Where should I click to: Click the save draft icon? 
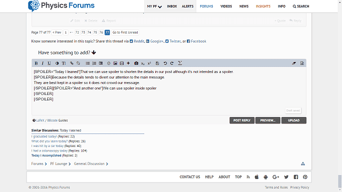[x=157, y=63]
